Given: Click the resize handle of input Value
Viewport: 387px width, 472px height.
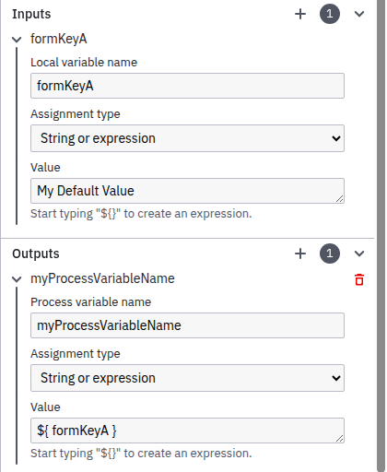Looking at the screenshot, I should (x=339, y=199).
